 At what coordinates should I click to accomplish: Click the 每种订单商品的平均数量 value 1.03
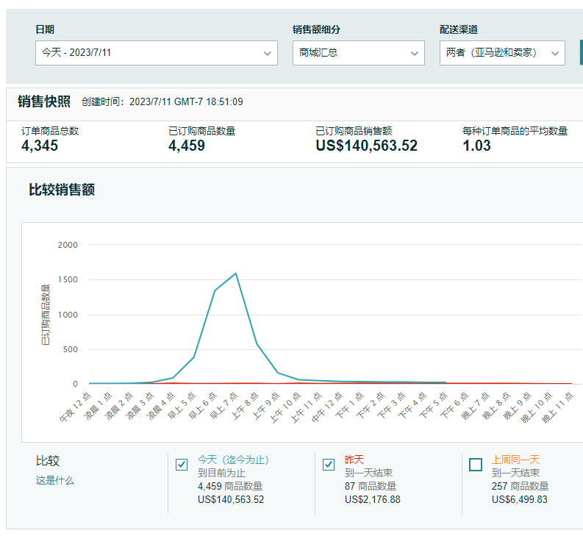click(476, 146)
